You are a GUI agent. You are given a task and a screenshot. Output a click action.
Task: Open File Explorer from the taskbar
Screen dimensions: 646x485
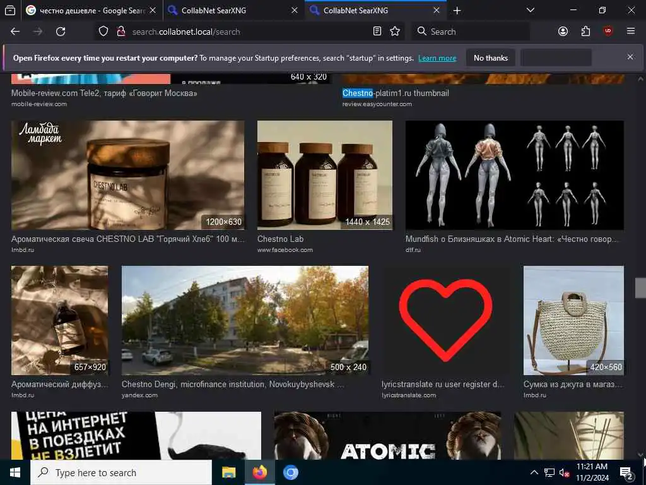228,472
